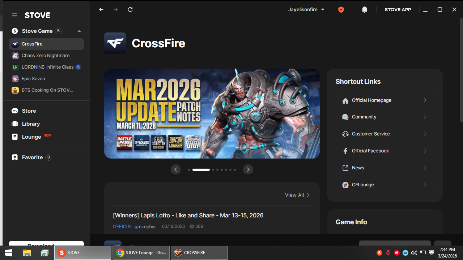This screenshot has width=463, height=260.
Task: Select Chaos Zero Nightmare game icon
Action: (x=15, y=56)
